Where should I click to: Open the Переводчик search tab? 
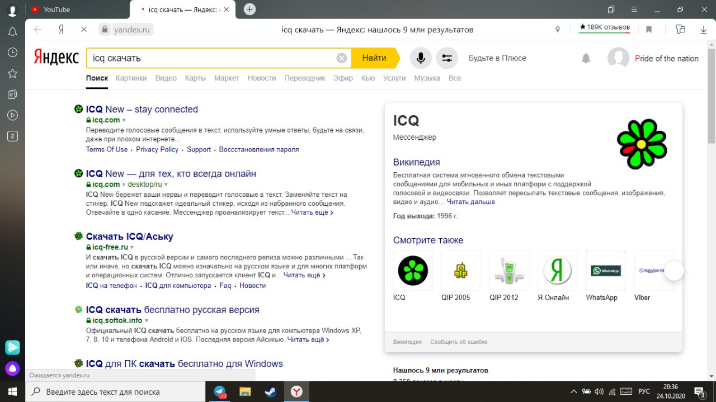(305, 78)
